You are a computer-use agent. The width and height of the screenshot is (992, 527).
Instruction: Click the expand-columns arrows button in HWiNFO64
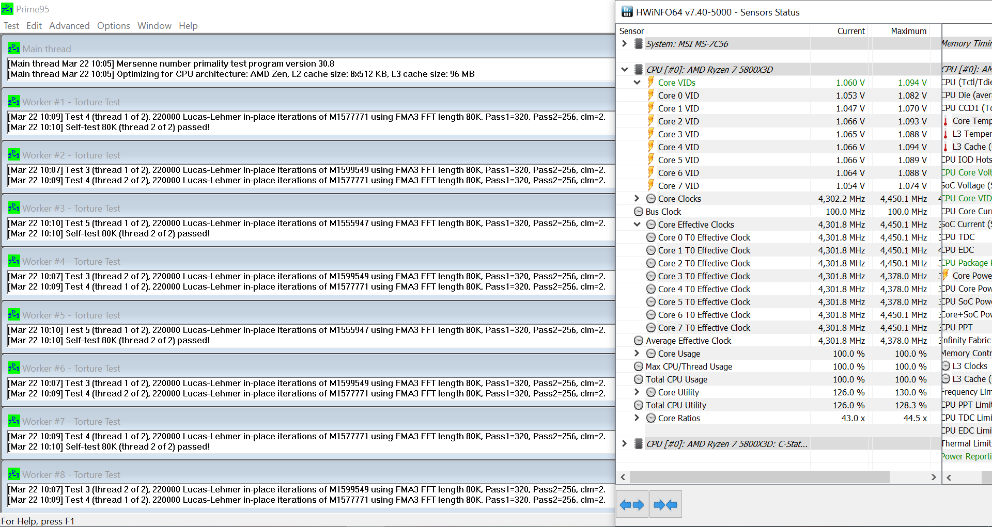632,505
